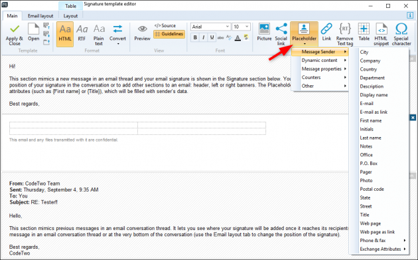Change the font color (A icon)
The image size is (418, 260).
[238, 38]
